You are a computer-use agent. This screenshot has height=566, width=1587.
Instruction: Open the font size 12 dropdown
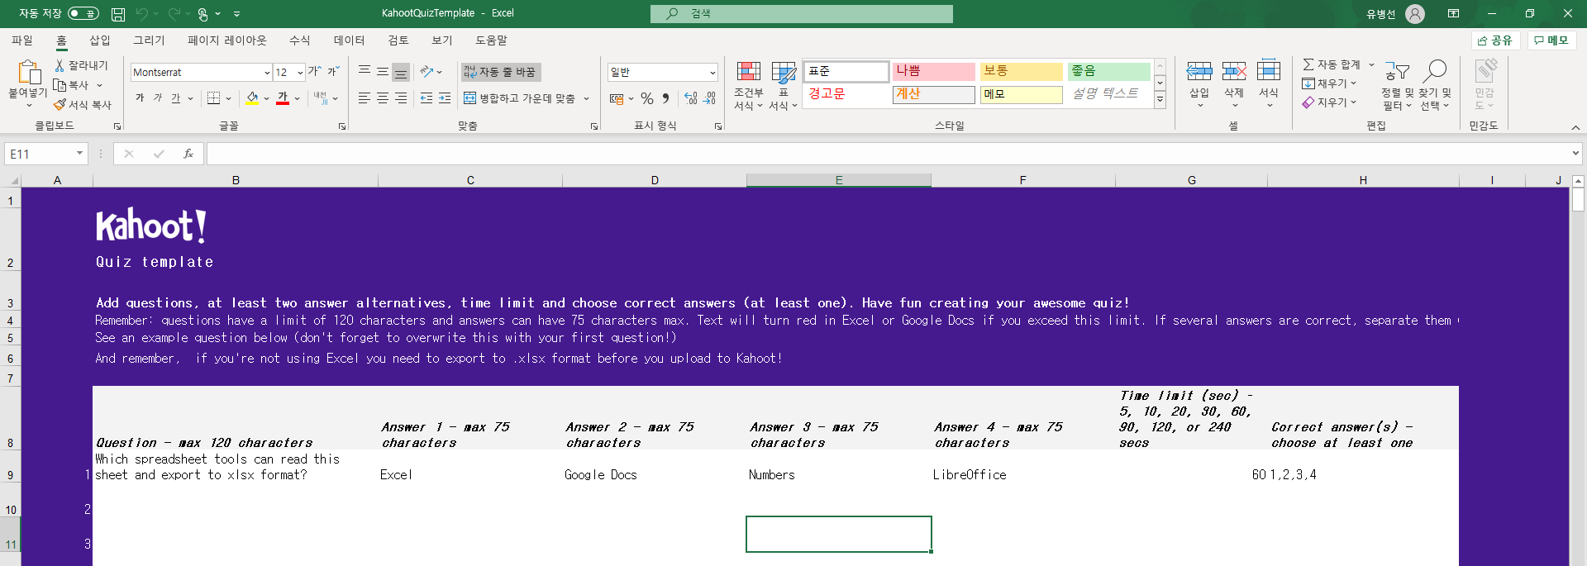point(300,73)
